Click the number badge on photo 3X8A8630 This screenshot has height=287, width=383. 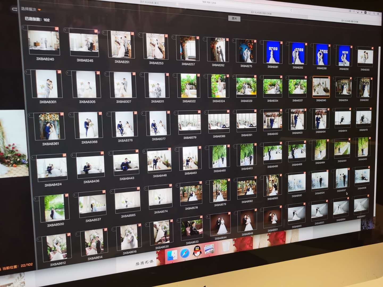click(147, 225)
